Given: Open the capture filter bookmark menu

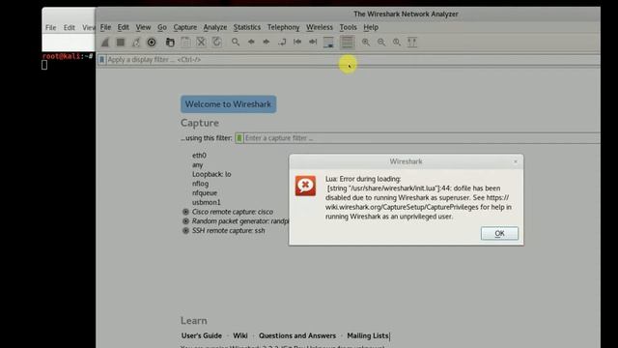Looking at the screenshot, I should 239,138.
